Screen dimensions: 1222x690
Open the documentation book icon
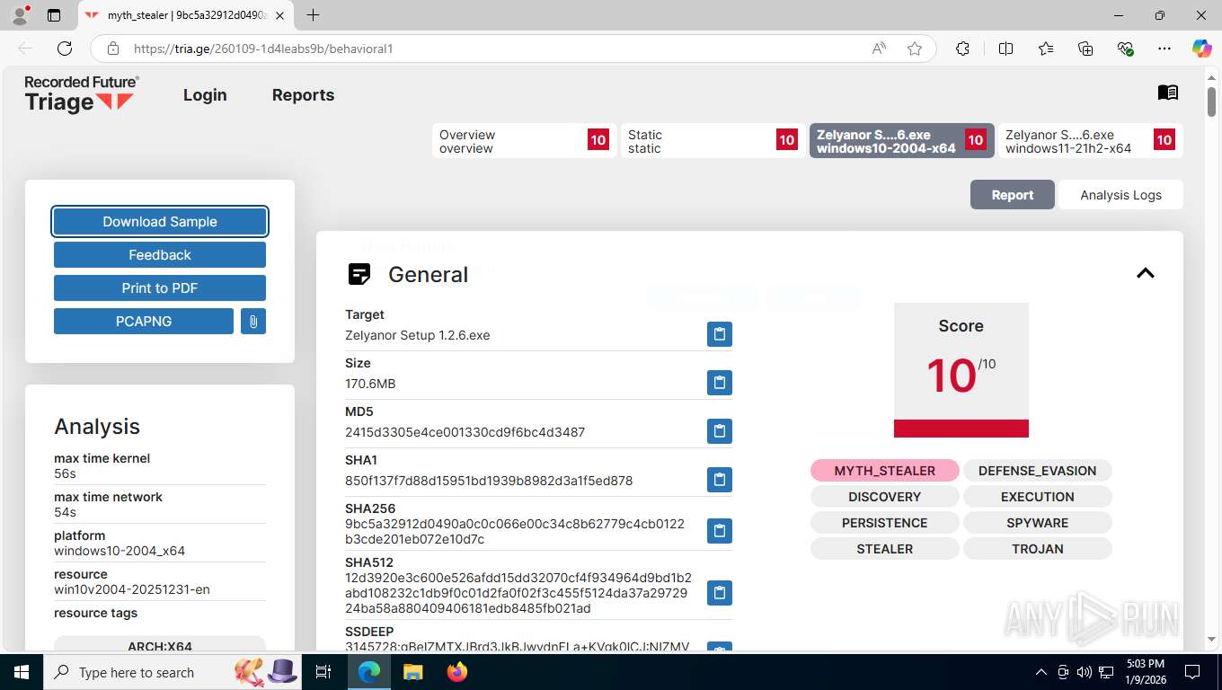pos(1167,93)
